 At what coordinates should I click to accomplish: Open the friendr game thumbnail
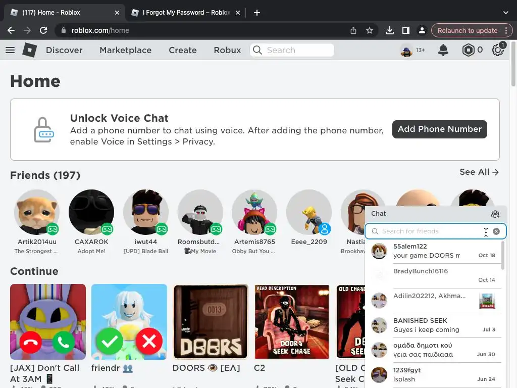point(129,322)
